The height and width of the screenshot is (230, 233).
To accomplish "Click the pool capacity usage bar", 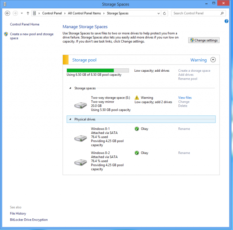I will pos(98,71).
